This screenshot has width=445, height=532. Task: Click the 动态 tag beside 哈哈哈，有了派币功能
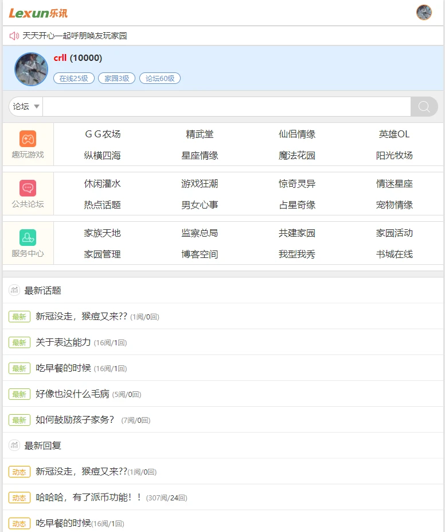point(19,498)
